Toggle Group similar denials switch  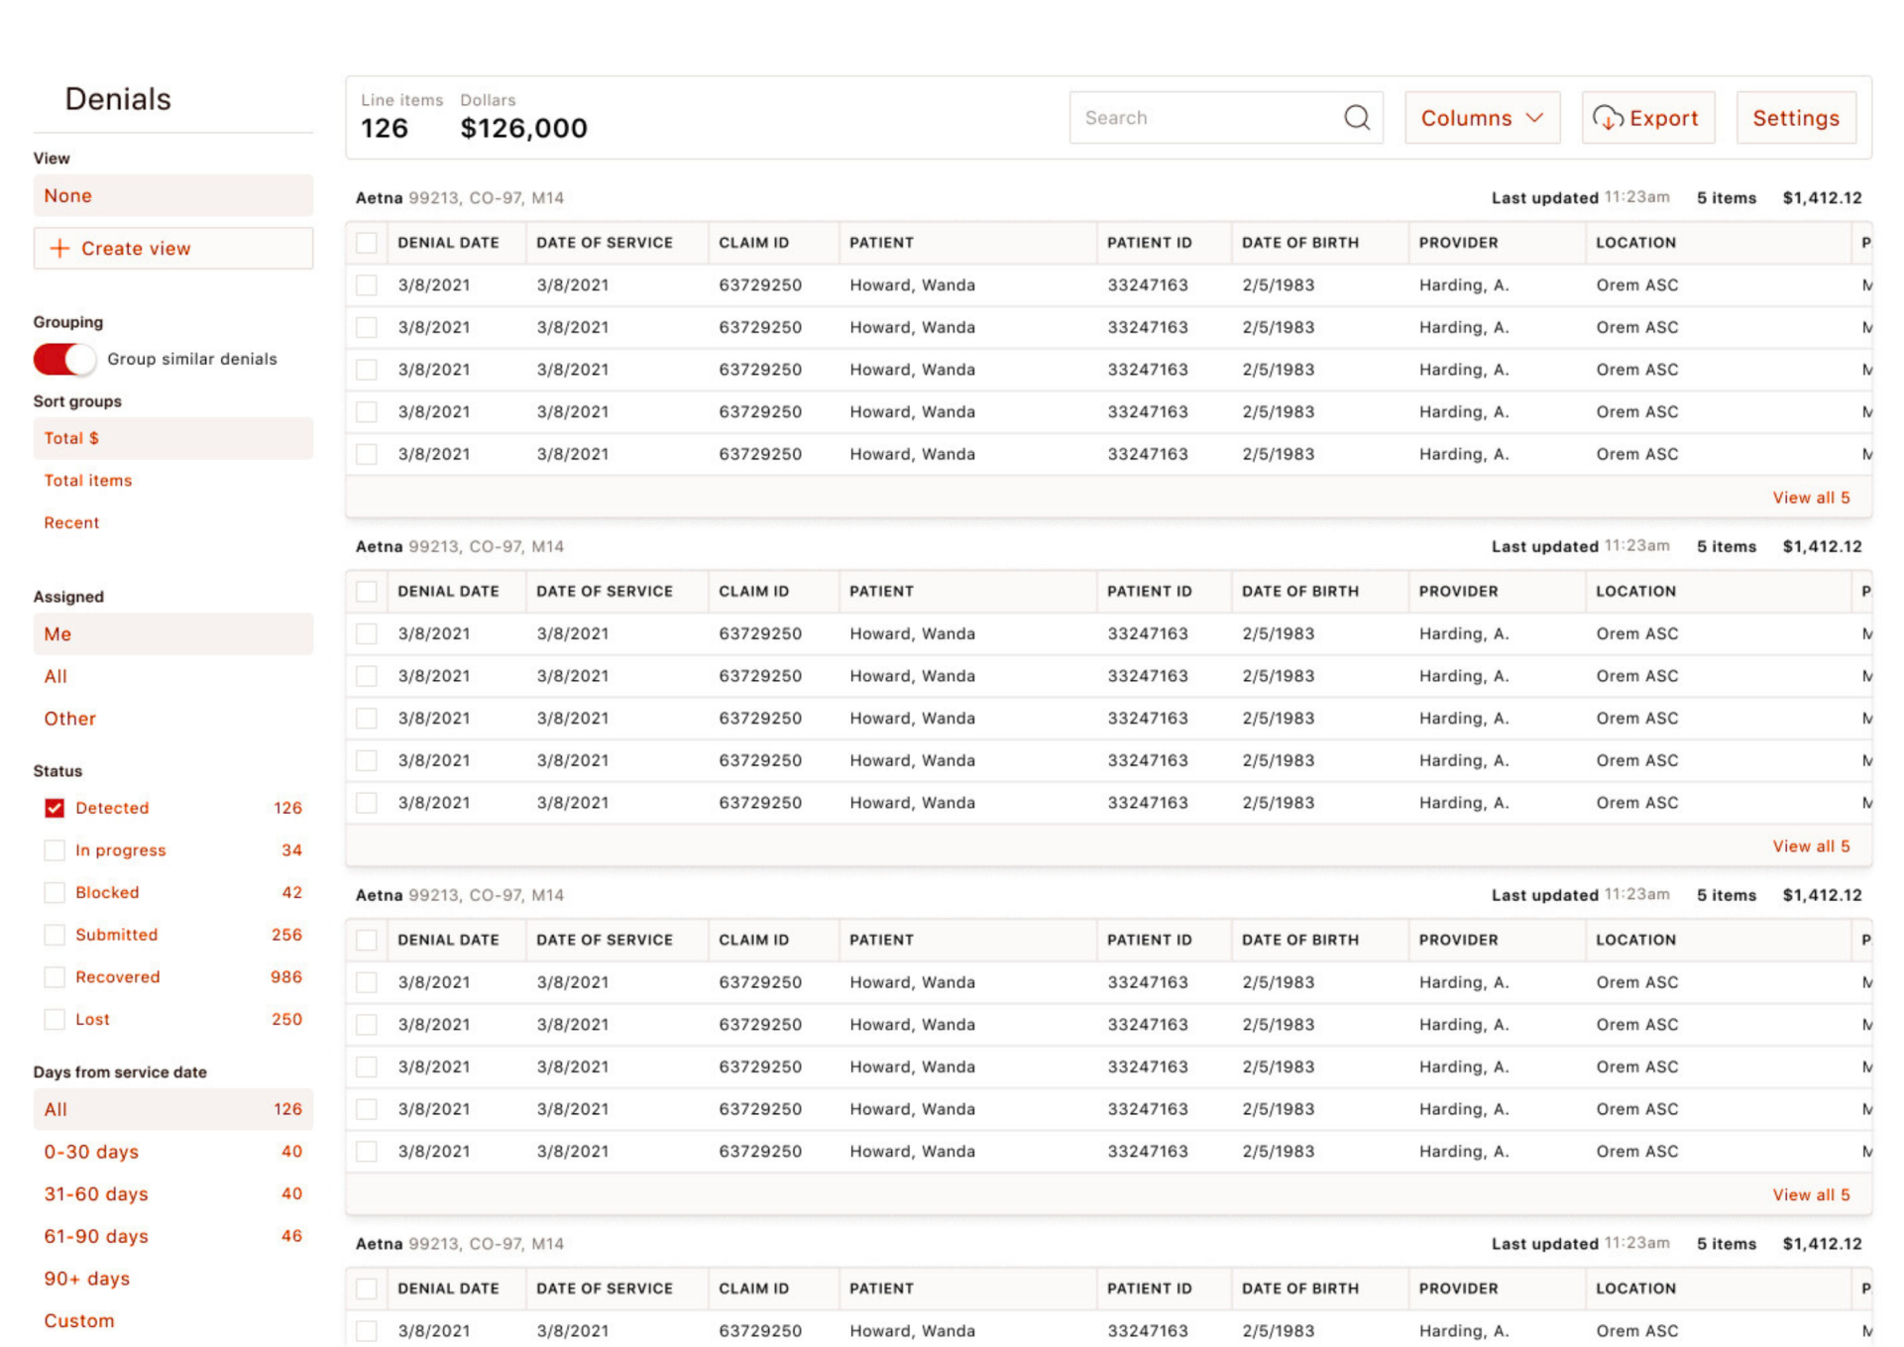point(64,359)
